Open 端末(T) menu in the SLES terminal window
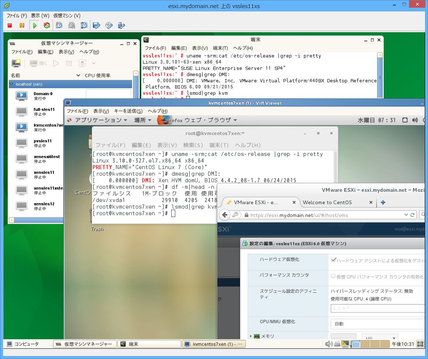428x359 pixels. (220, 48)
